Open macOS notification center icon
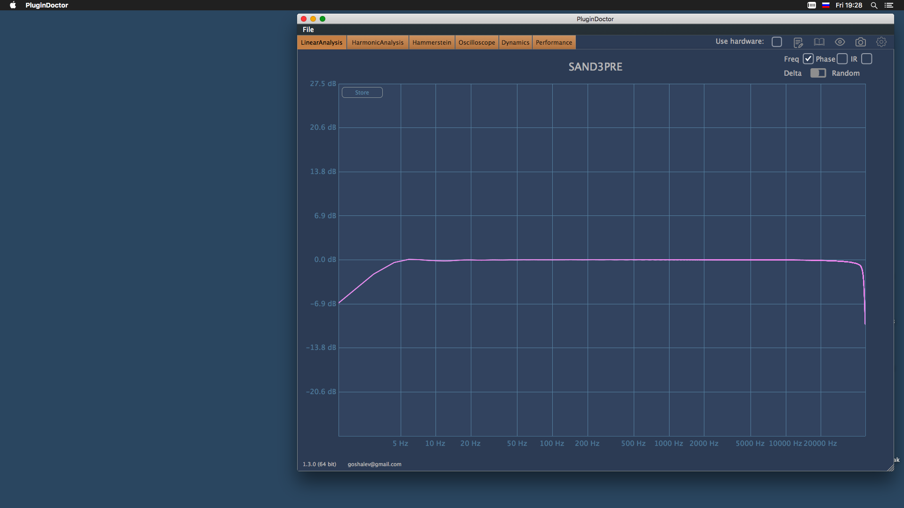 coord(889,5)
